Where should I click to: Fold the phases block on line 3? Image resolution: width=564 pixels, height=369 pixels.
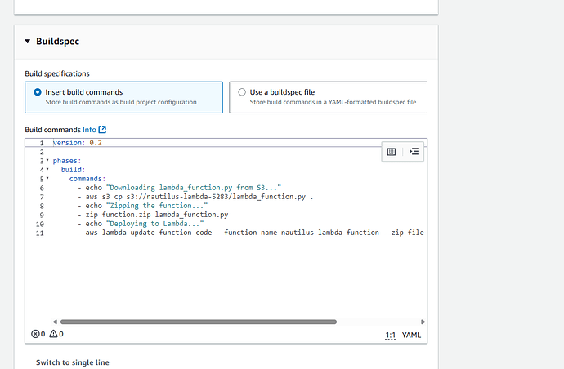47,161
